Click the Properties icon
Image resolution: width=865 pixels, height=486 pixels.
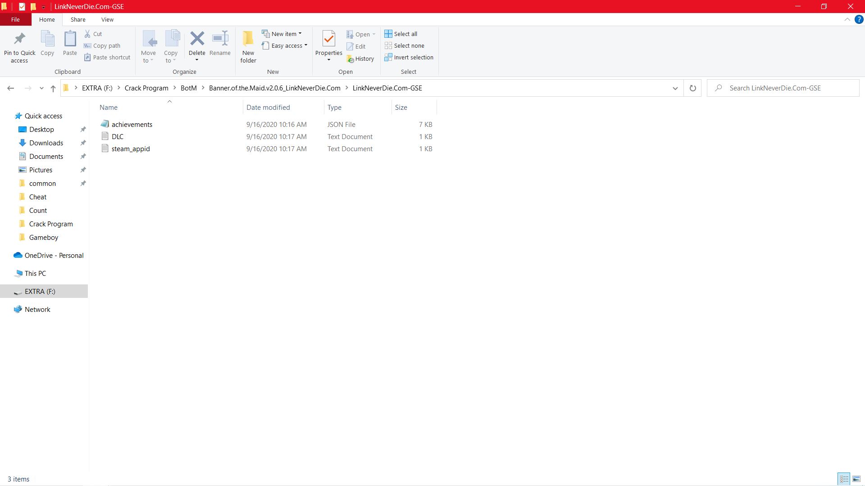coord(328,39)
